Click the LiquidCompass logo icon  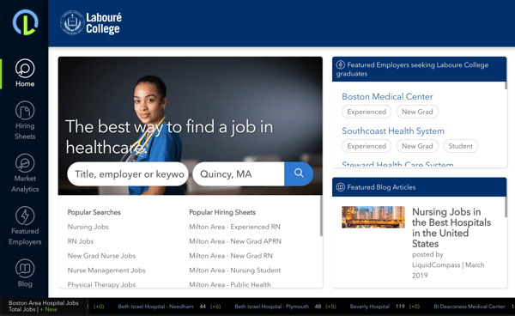click(25, 22)
